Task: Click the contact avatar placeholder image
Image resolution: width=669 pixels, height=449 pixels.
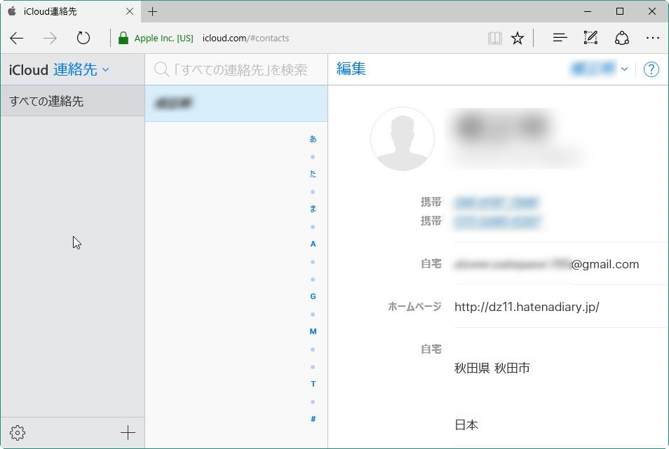Action: [403, 139]
